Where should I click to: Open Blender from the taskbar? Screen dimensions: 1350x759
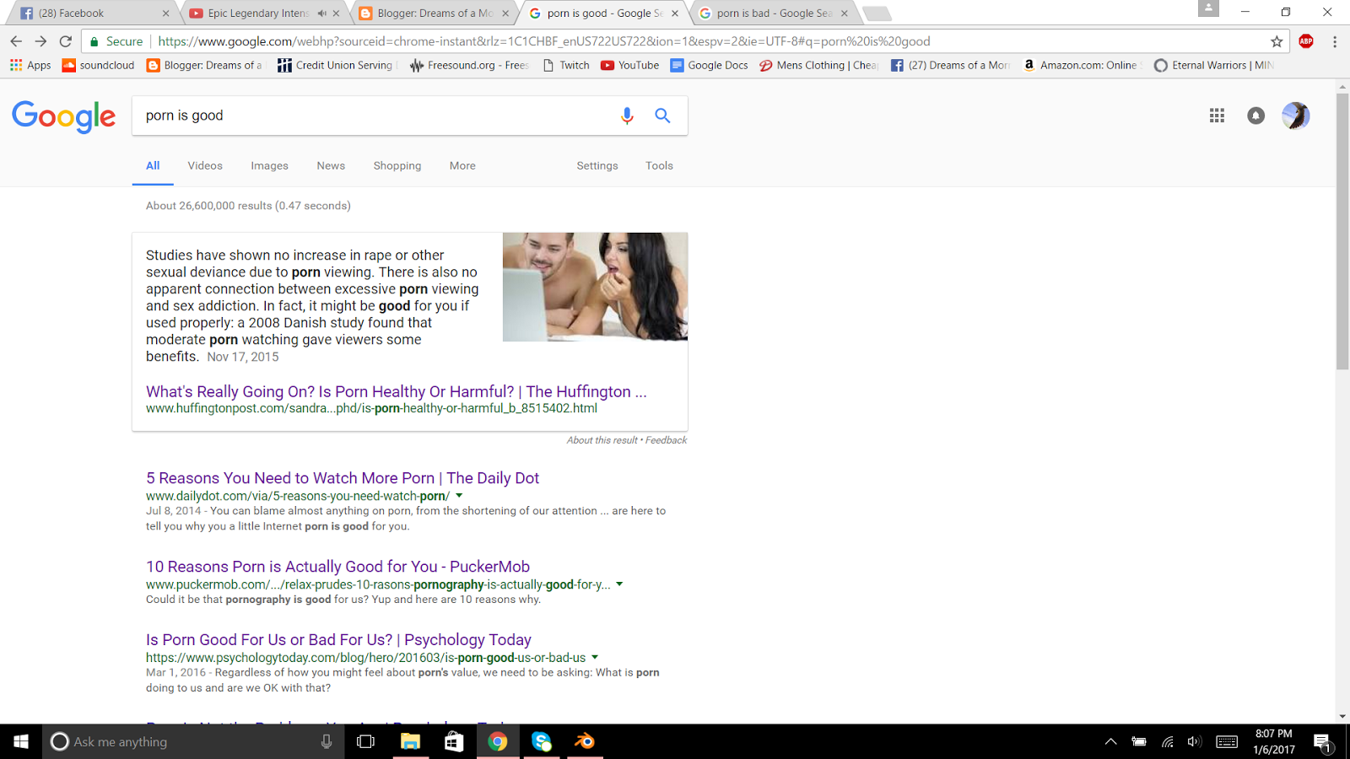[585, 741]
